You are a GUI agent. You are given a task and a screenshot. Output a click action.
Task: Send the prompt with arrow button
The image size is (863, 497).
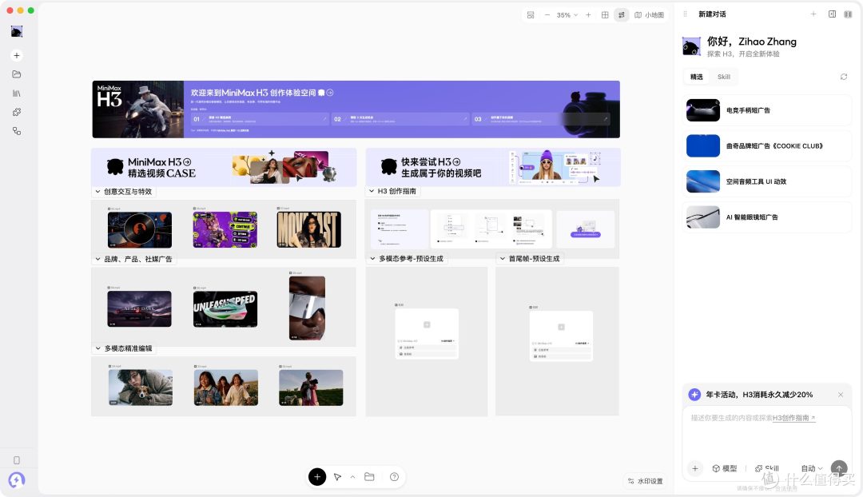click(x=839, y=468)
